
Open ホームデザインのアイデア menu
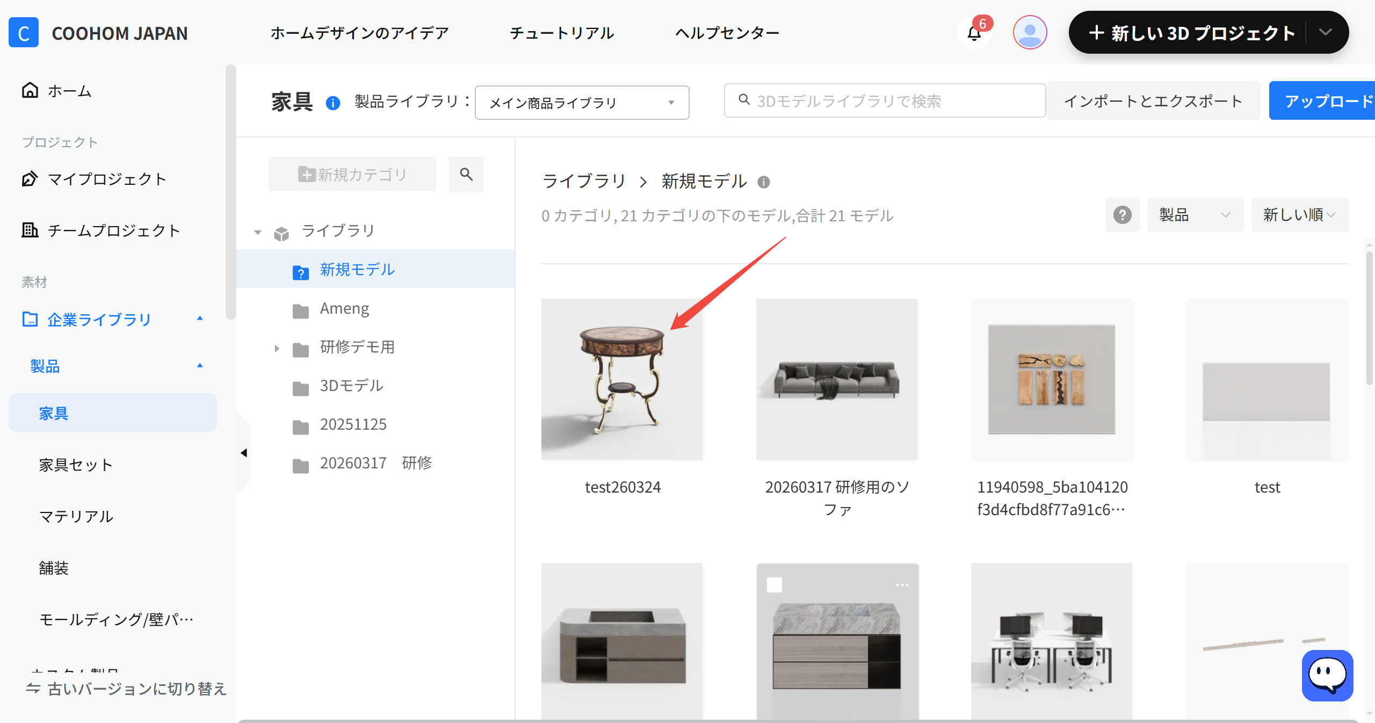[359, 33]
